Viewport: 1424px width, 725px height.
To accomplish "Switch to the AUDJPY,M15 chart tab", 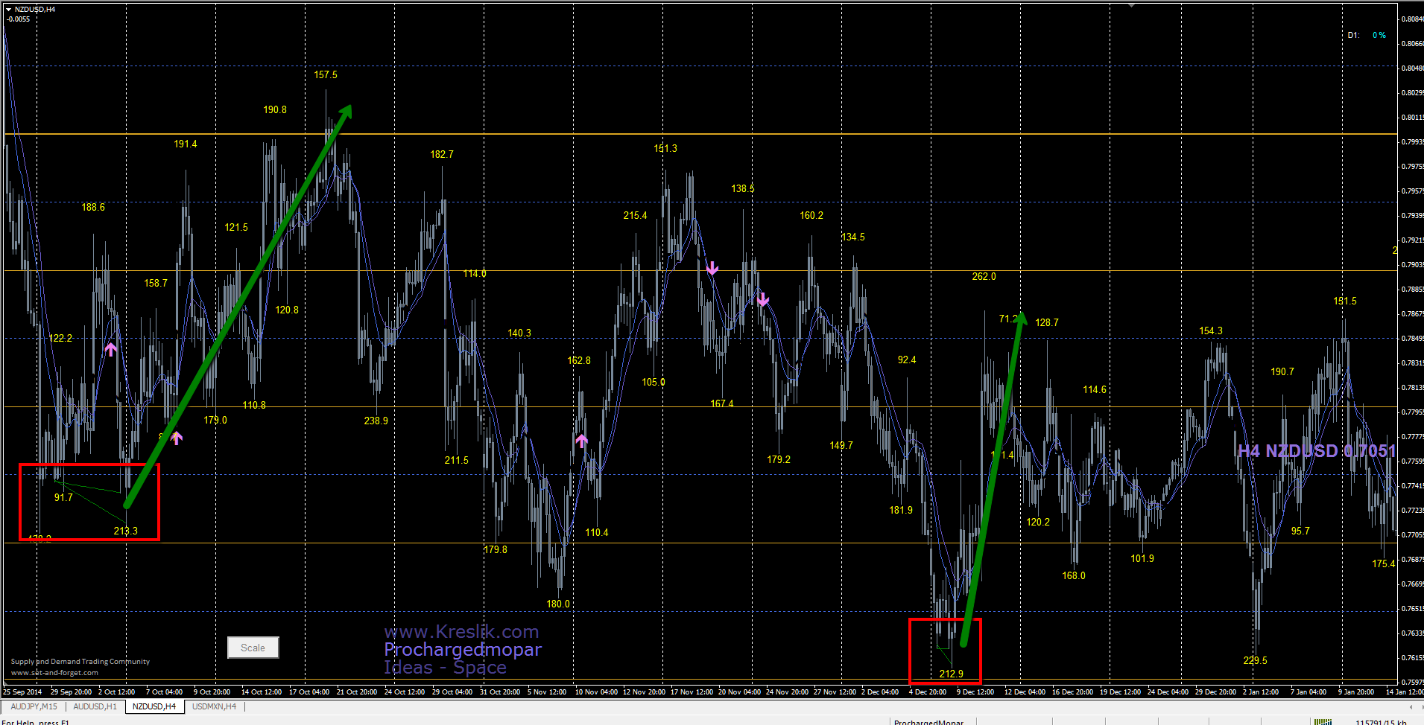I will (34, 706).
